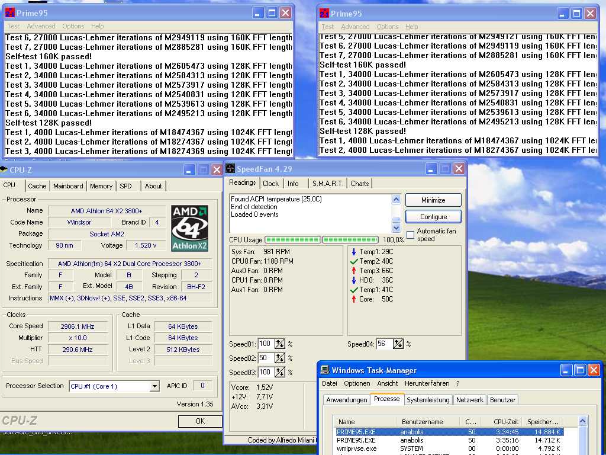The height and width of the screenshot is (455, 606).
Task: Open Advanced menu in right Prime95 window
Action: point(355,27)
